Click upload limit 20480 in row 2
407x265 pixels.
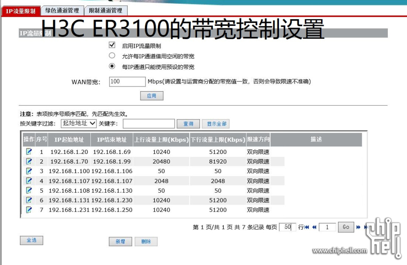pos(161,161)
